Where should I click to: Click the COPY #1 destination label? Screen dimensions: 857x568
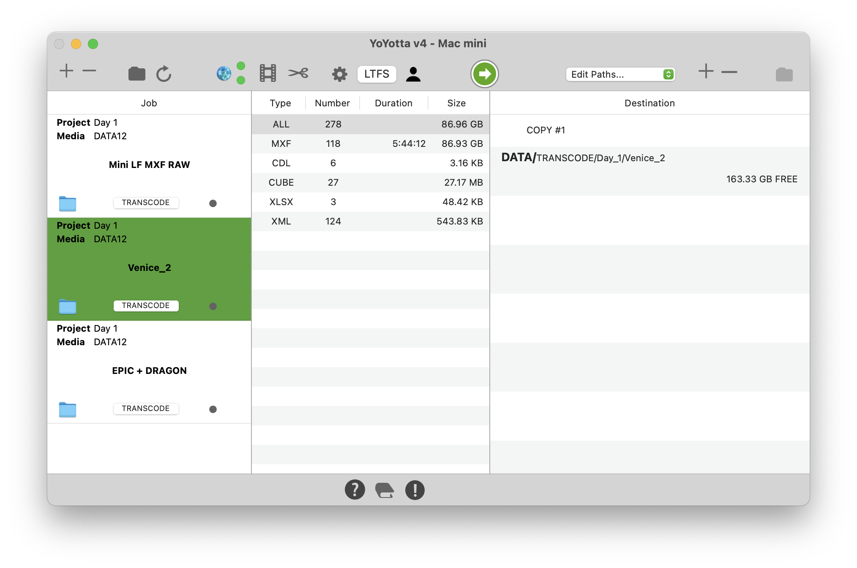coord(546,130)
